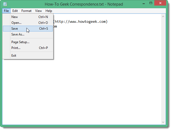This screenshot has width=172, height=131.
Task: Click the scrollbar down arrow
Action: coord(163,122)
